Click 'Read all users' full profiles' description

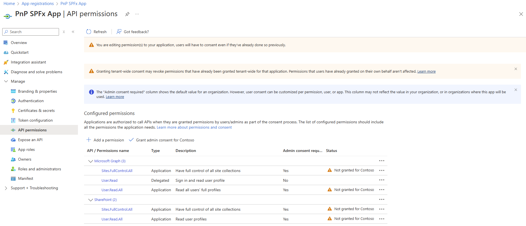pyautogui.click(x=198, y=190)
